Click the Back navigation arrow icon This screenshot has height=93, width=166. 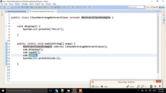82,7
